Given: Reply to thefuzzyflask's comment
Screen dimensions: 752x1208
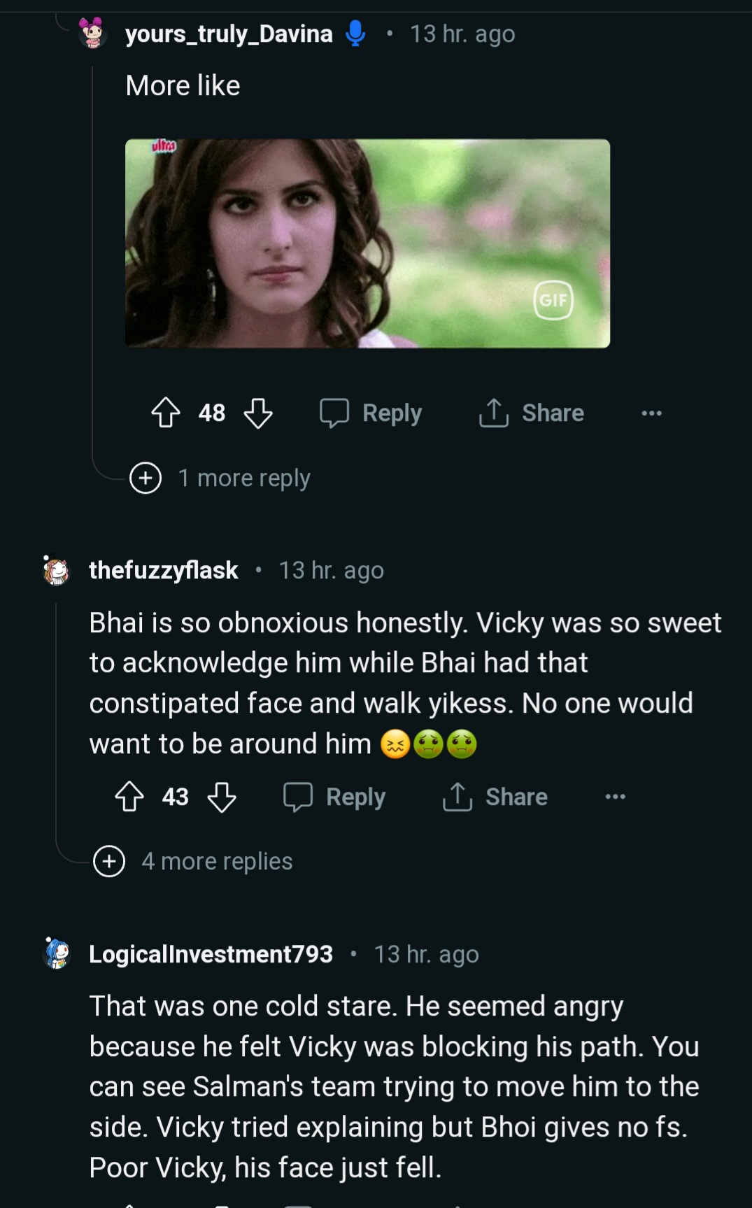Looking at the screenshot, I should 335,797.
